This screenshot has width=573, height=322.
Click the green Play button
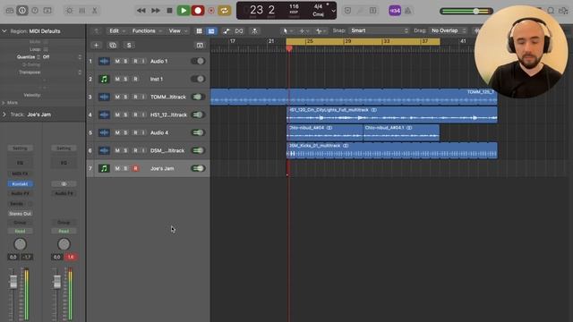(184, 11)
